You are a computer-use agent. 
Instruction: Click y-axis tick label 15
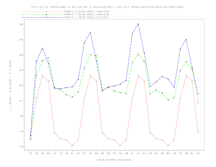click(x=21, y=131)
